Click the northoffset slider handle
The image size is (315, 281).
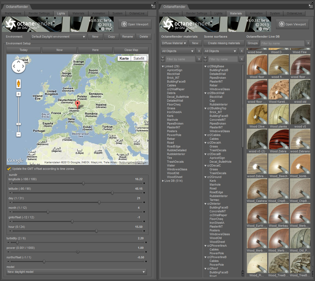44,262
